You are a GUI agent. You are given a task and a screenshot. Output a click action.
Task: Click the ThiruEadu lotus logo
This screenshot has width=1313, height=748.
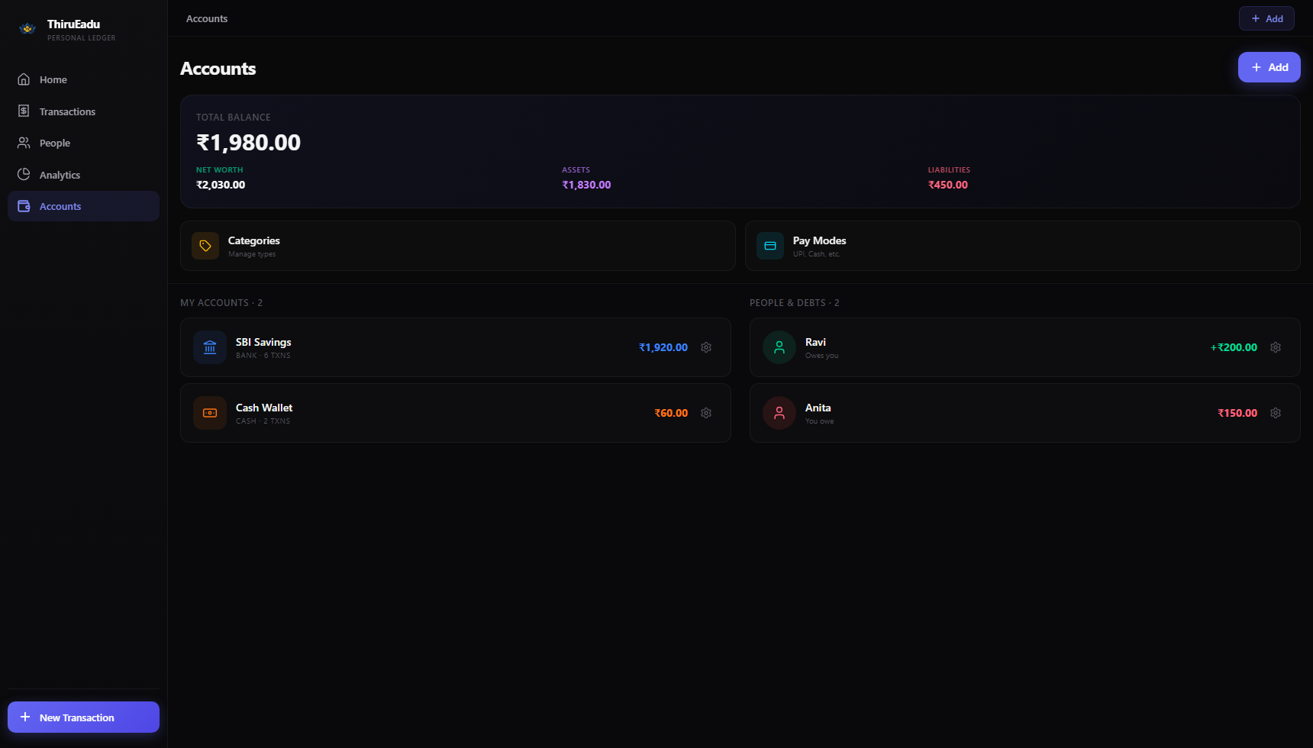27,27
